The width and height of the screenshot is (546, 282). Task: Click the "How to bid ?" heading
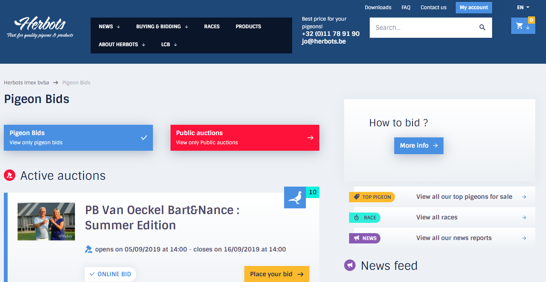pyautogui.click(x=398, y=123)
